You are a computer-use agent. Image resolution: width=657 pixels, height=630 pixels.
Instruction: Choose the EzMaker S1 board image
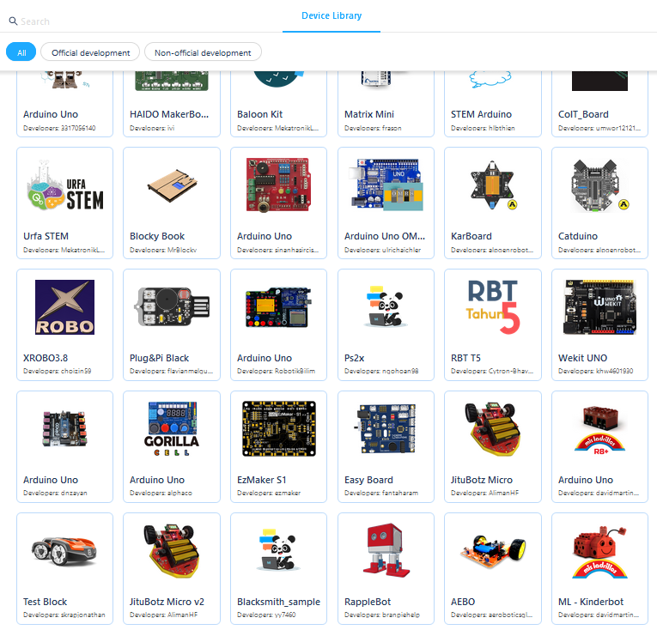coord(278,429)
